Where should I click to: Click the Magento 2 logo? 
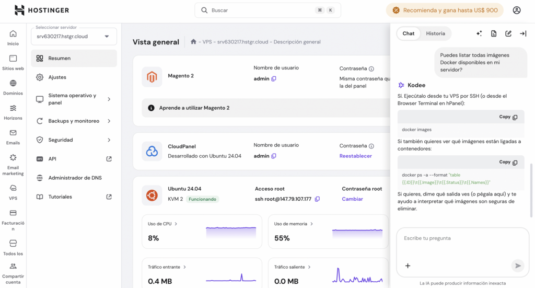pyautogui.click(x=152, y=77)
